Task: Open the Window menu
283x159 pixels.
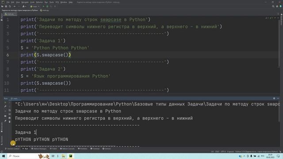Action: [64, 2]
